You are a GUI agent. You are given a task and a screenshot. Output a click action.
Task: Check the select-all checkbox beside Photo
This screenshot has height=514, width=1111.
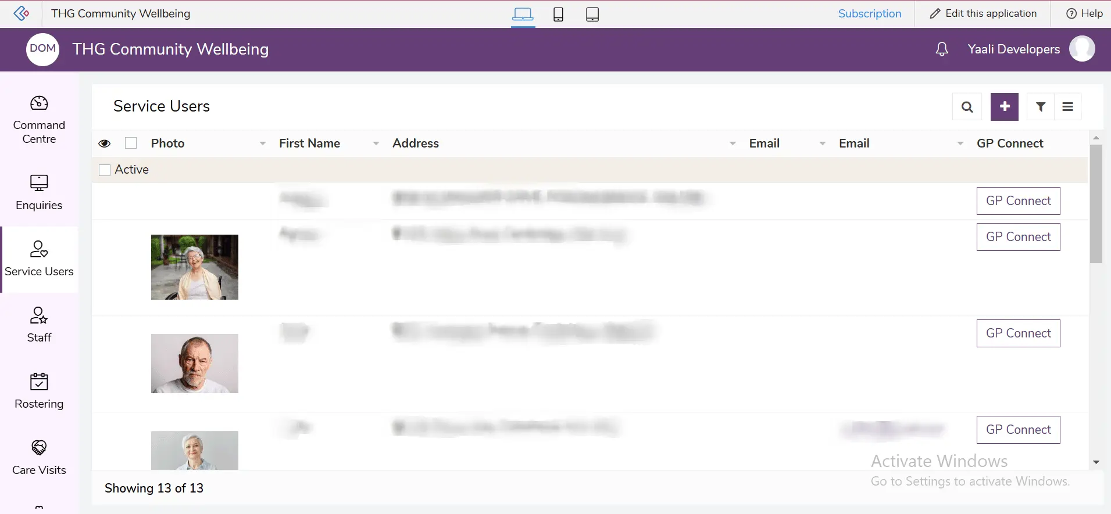pyautogui.click(x=131, y=143)
